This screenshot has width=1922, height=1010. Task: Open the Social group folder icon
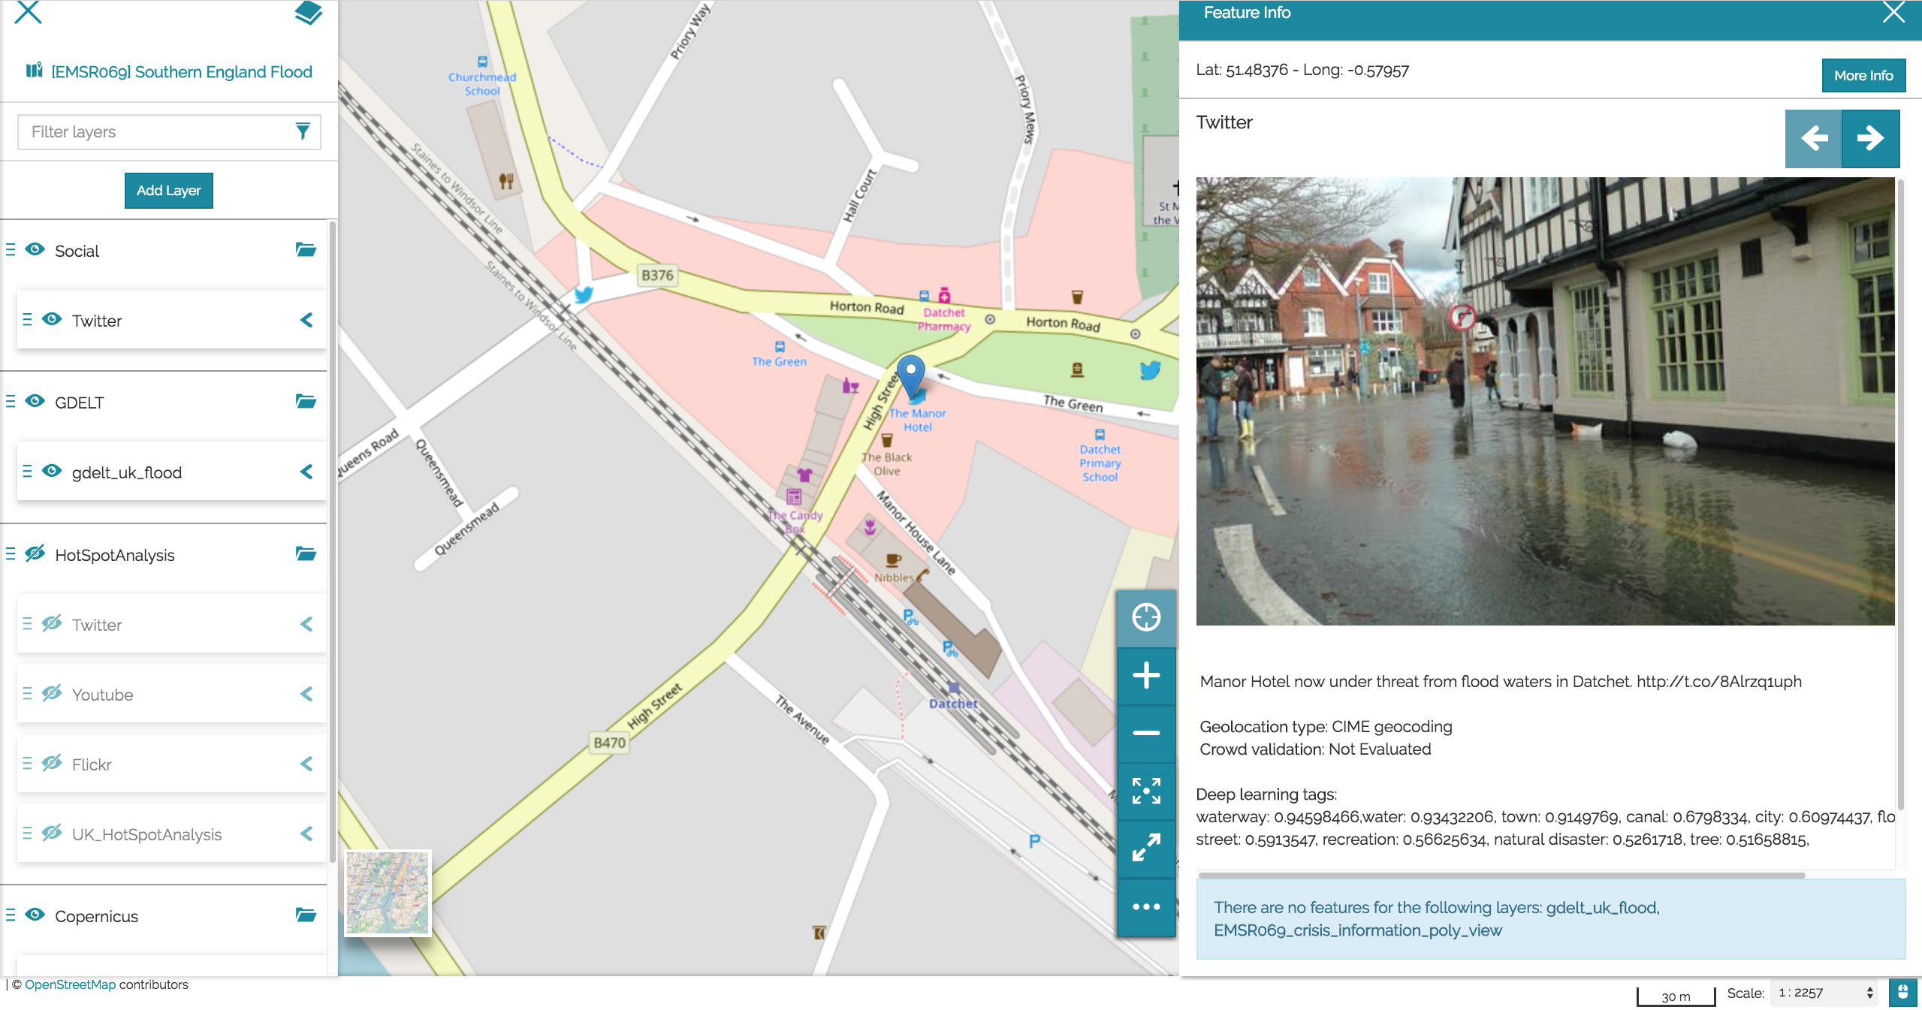pyautogui.click(x=306, y=250)
